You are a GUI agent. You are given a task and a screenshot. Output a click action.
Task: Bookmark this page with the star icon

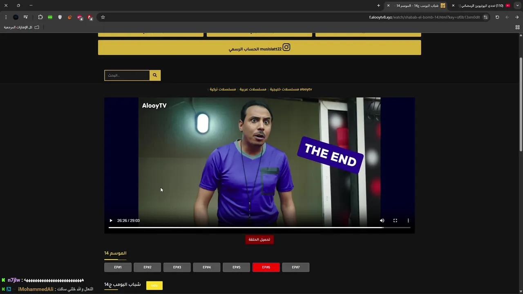tap(103, 17)
